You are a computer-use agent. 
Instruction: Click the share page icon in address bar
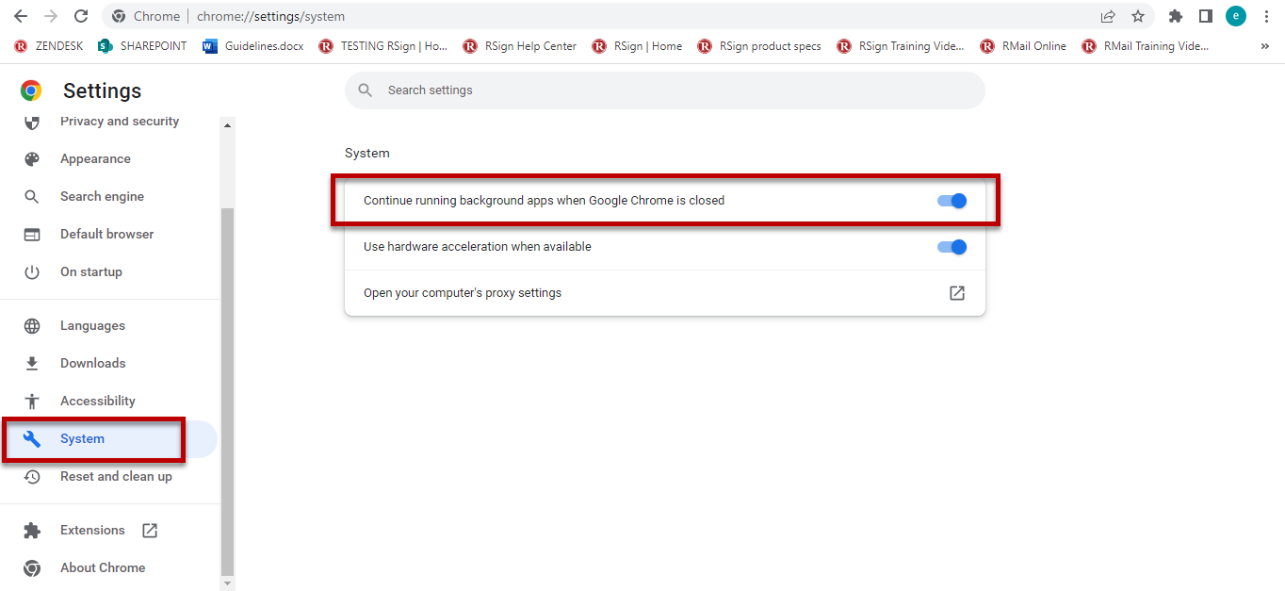click(x=1108, y=16)
